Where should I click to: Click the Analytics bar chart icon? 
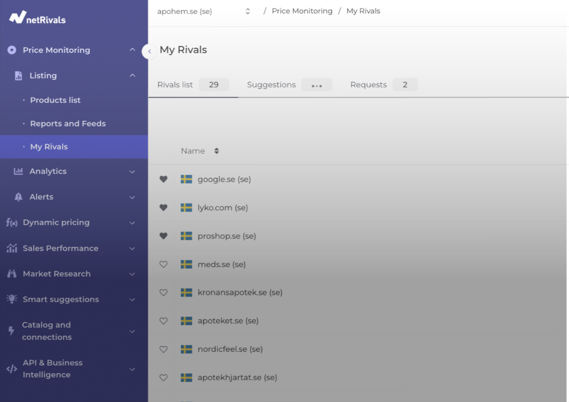pos(18,171)
